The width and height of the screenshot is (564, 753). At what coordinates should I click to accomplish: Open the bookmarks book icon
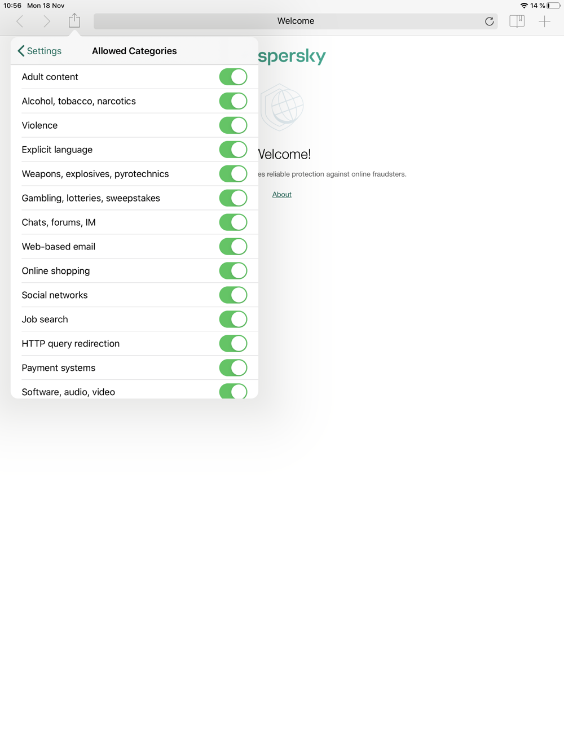point(517,21)
